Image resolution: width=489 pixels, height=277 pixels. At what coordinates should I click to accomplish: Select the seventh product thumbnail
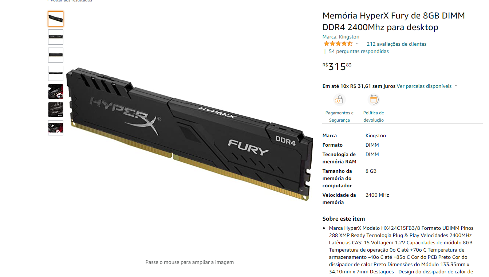pyautogui.click(x=56, y=128)
